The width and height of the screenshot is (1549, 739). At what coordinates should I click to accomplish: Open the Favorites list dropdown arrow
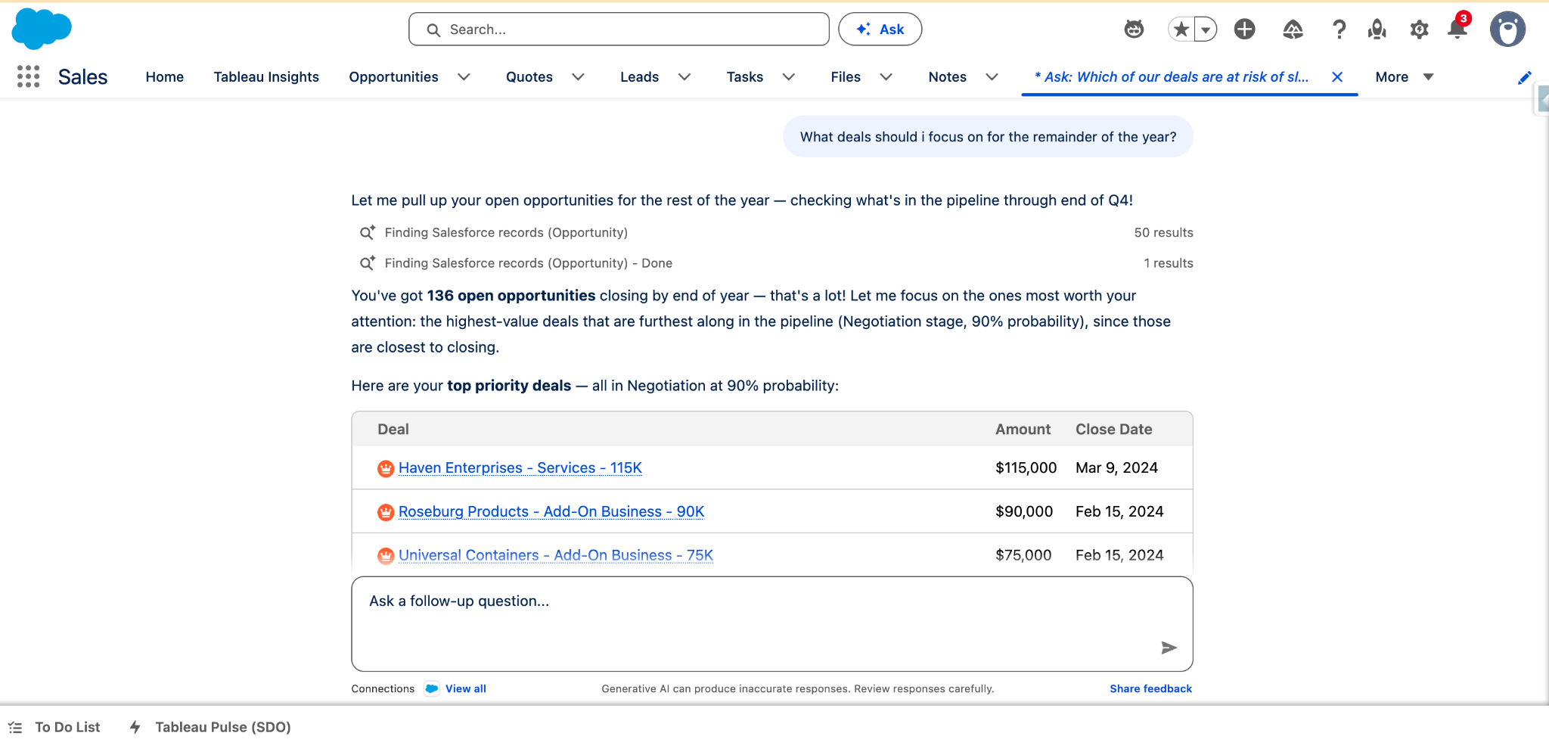coord(1206,29)
